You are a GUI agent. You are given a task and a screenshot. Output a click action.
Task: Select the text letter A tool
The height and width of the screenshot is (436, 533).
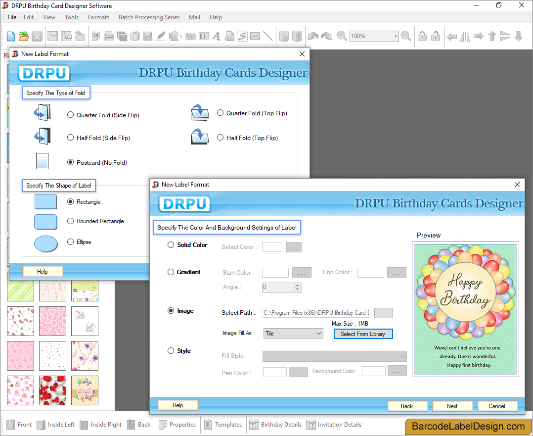[217, 36]
